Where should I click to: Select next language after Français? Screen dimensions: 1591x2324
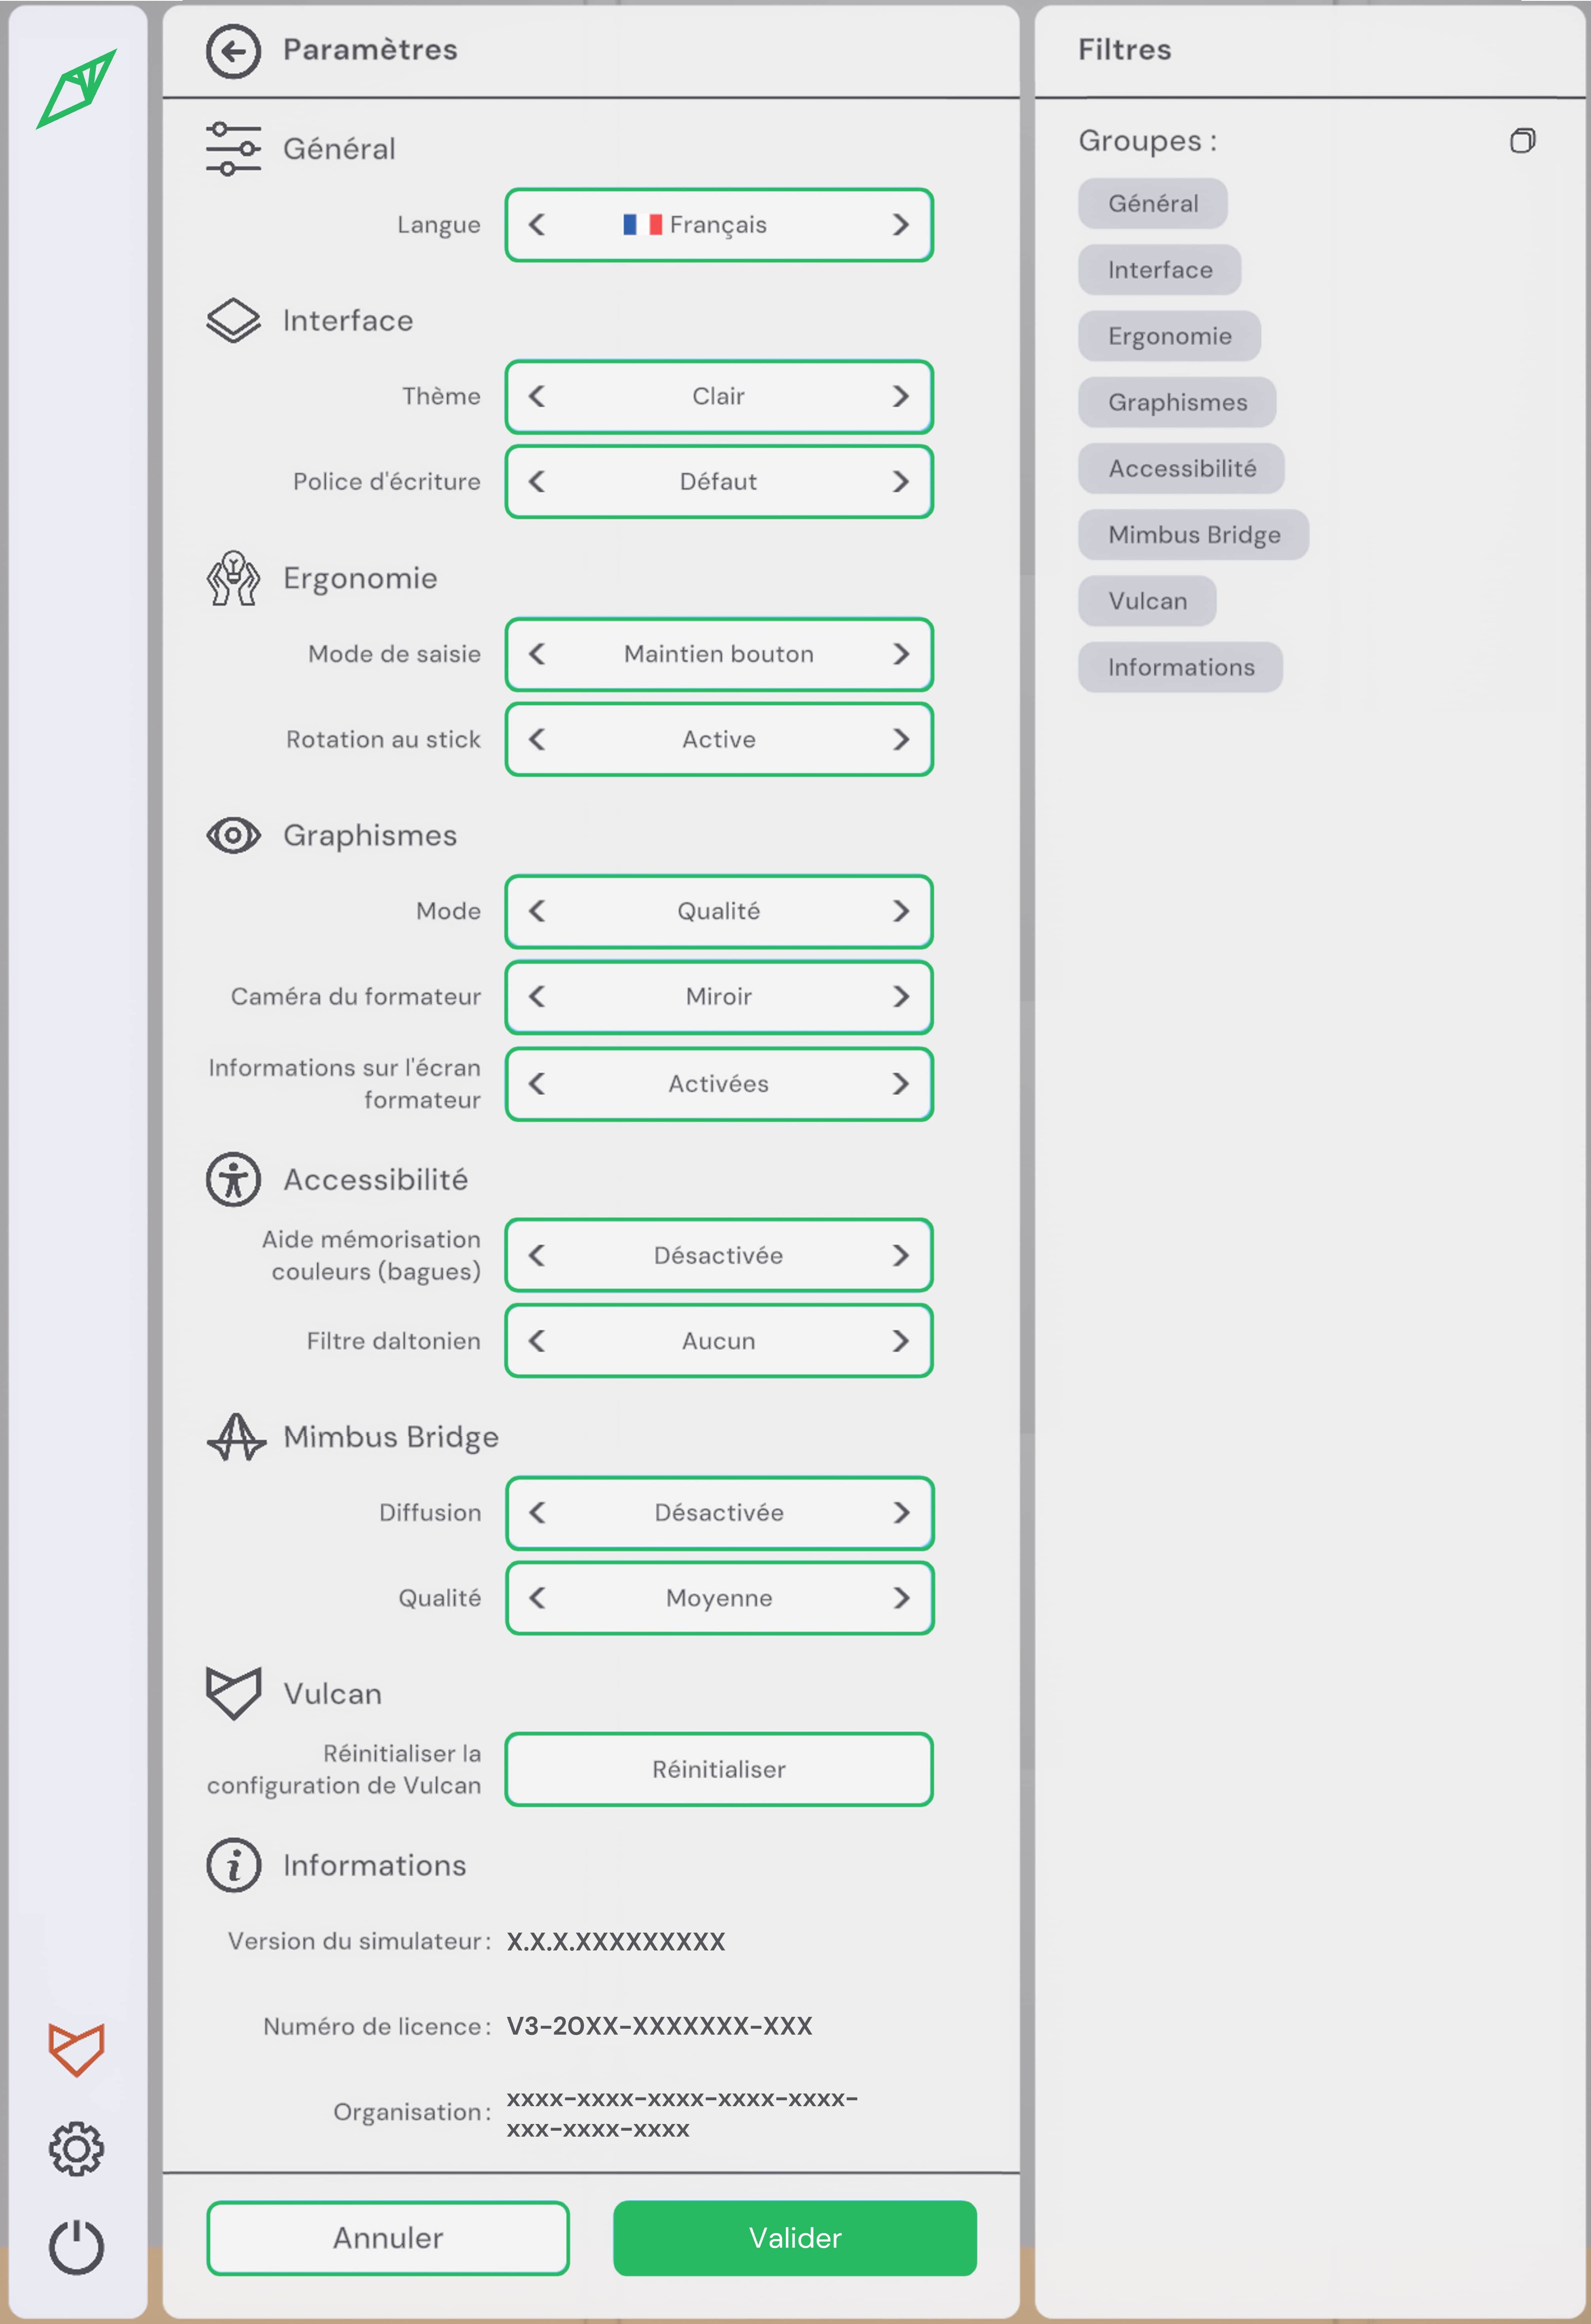(x=900, y=225)
